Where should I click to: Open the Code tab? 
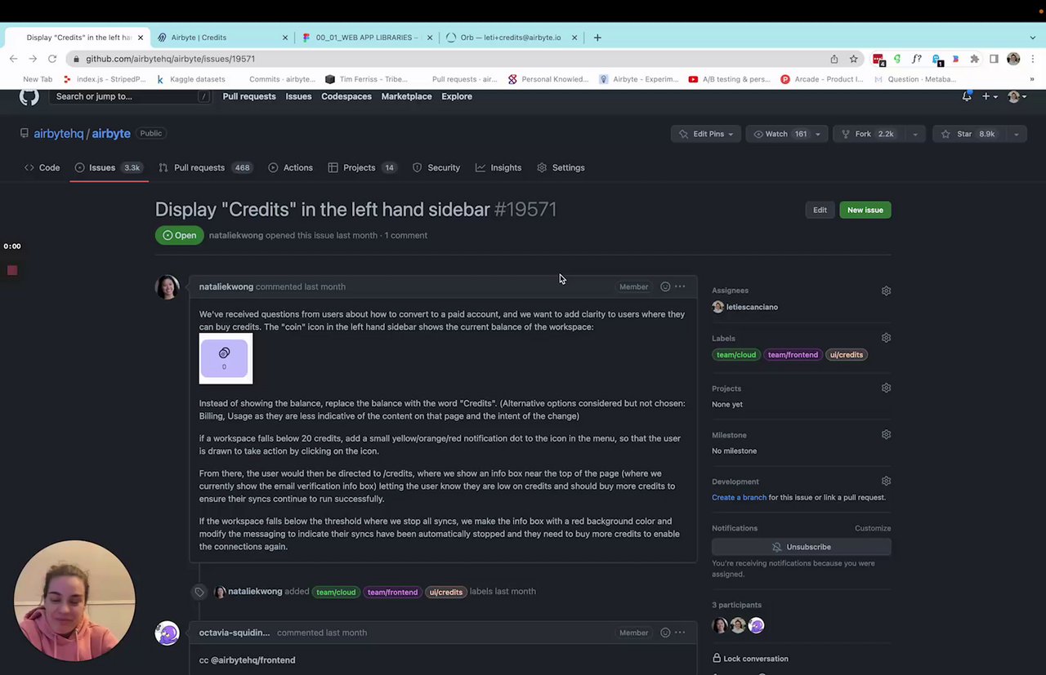[x=42, y=167]
